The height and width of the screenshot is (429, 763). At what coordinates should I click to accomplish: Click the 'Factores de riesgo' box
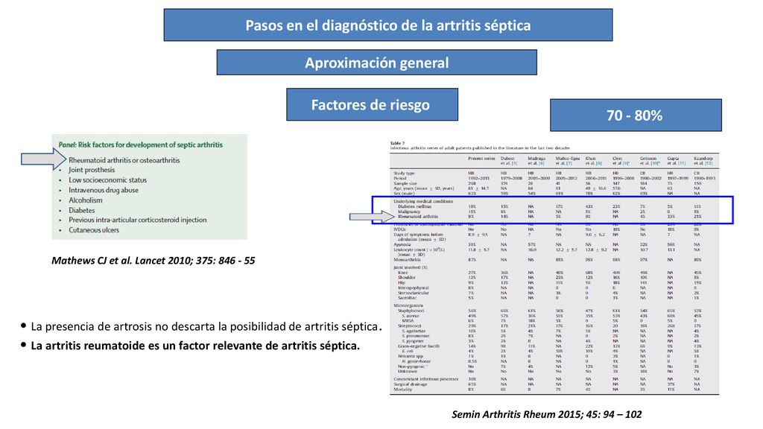[x=372, y=104]
